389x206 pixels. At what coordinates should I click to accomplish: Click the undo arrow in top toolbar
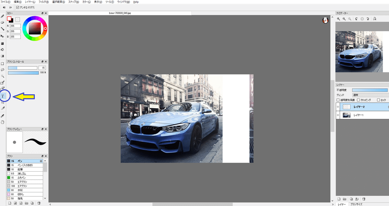4,7
